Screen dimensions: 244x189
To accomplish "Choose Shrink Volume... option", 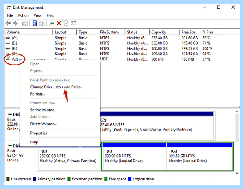I will [x=44, y=110].
